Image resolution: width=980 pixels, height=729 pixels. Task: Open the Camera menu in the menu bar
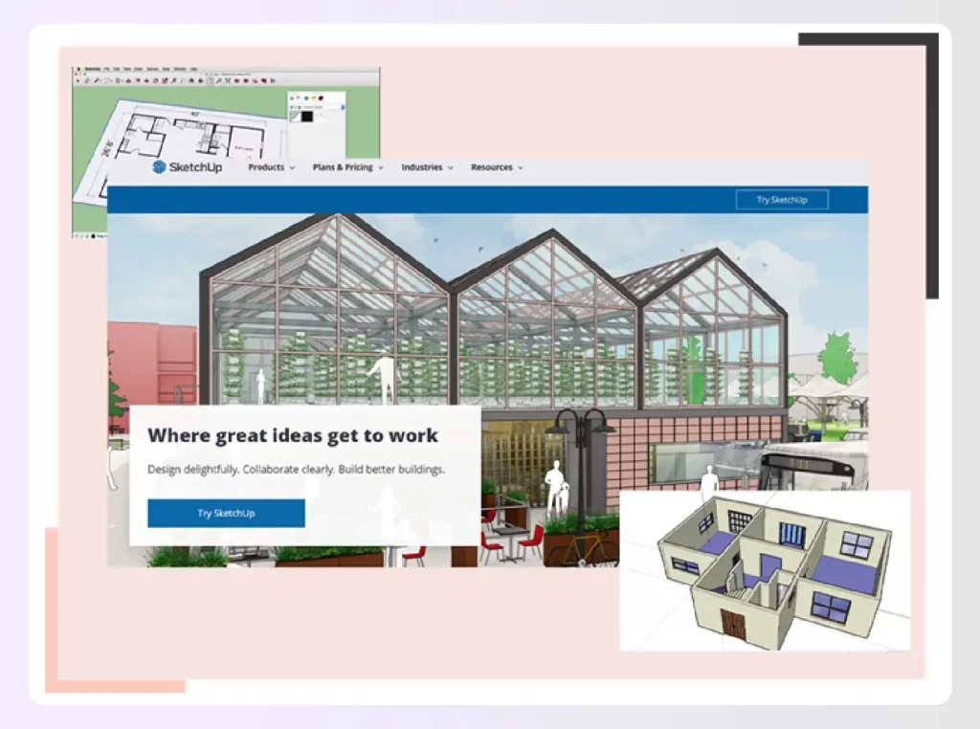click(152, 69)
